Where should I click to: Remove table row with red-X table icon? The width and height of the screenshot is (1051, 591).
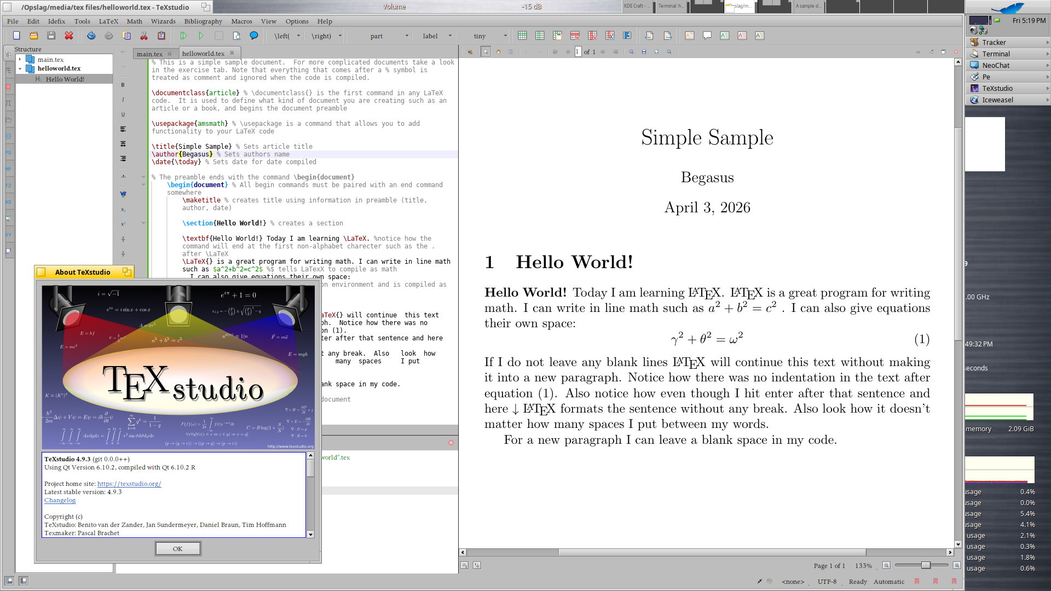click(575, 36)
